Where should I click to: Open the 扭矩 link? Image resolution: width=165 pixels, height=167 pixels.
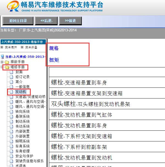click(x=54, y=60)
